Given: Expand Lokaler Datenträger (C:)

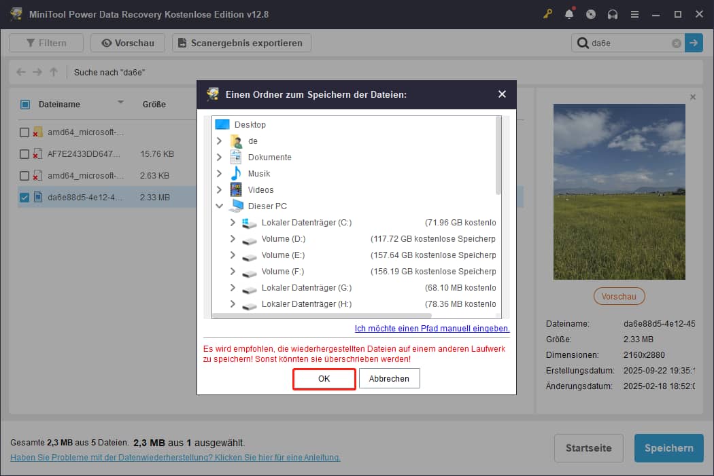Looking at the screenshot, I should point(233,222).
